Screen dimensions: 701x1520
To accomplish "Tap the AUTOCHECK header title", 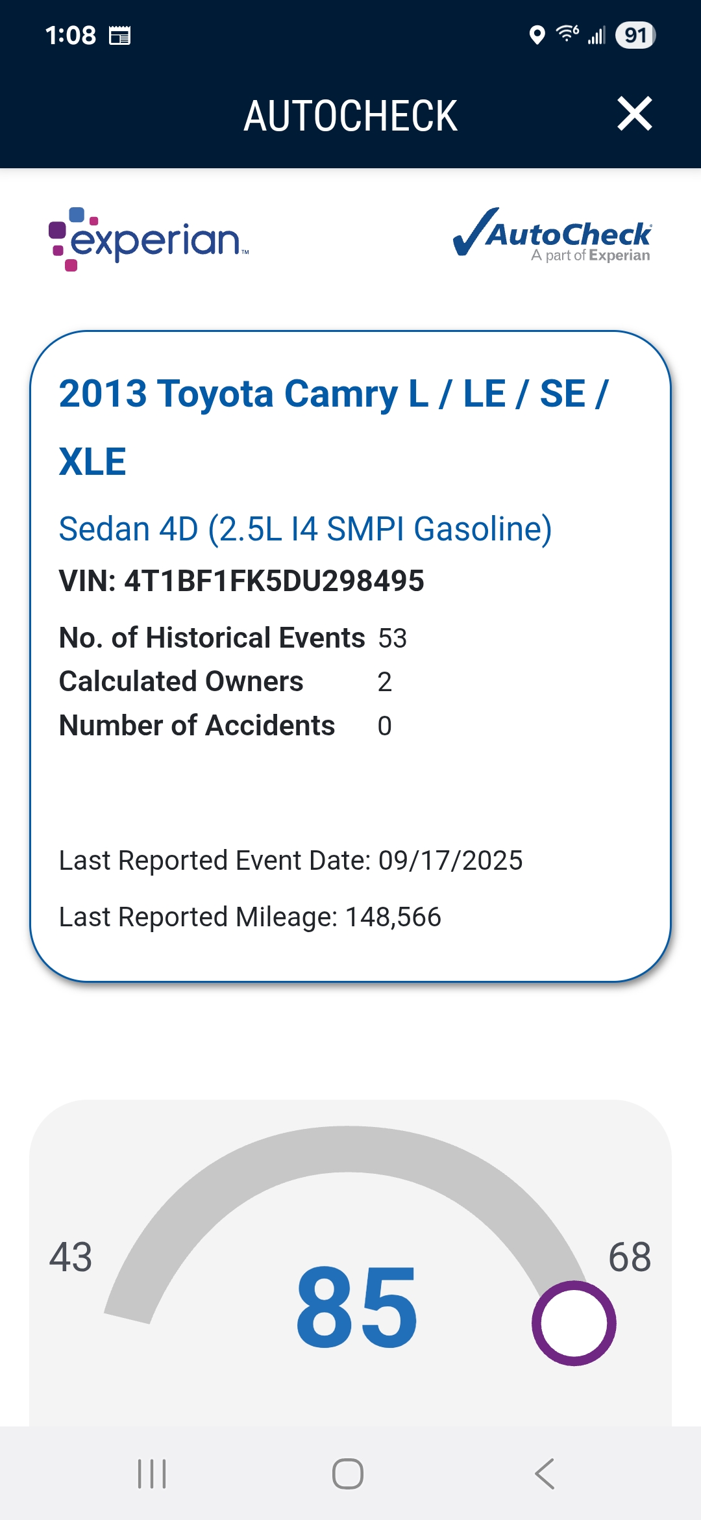I will pyautogui.click(x=350, y=116).
